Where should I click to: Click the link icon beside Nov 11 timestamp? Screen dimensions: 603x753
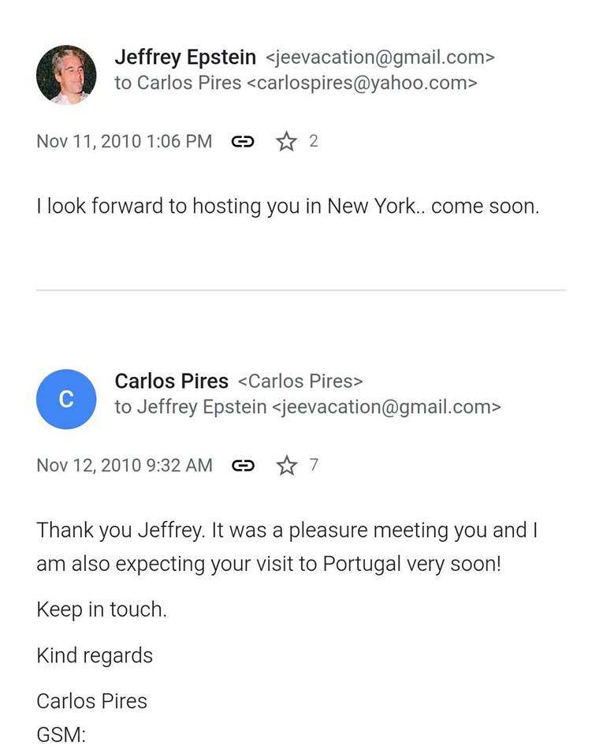tap(242, 142)
